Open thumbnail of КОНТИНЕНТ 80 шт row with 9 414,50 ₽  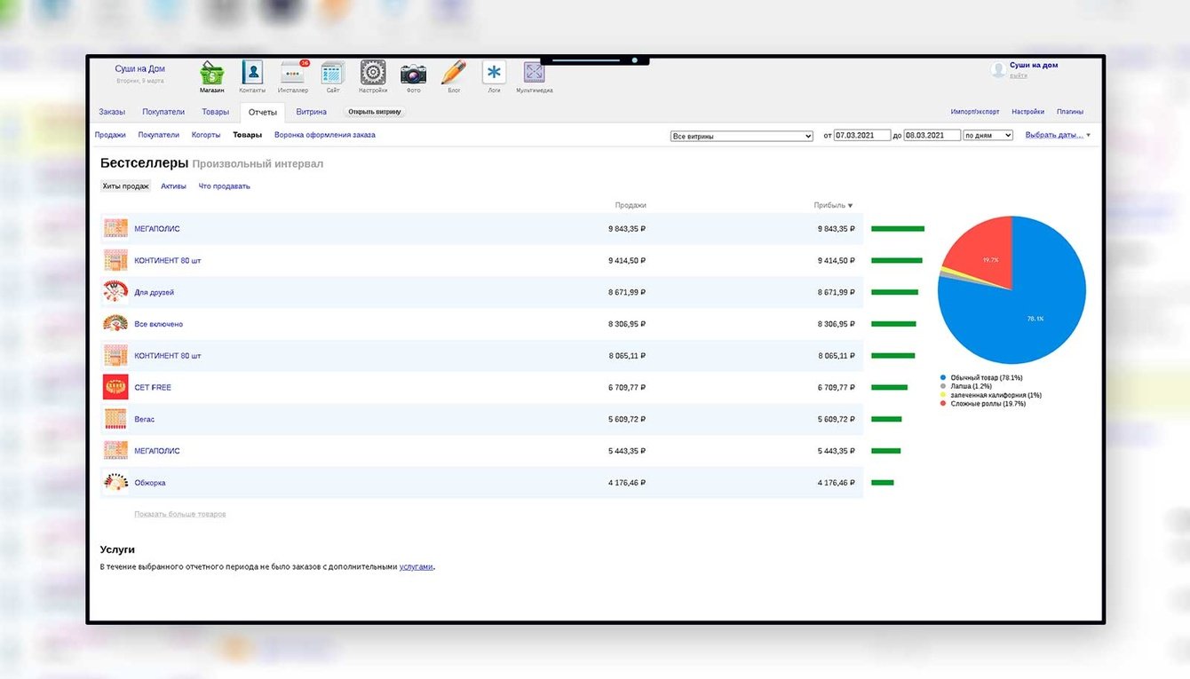(x=115, y=260)
